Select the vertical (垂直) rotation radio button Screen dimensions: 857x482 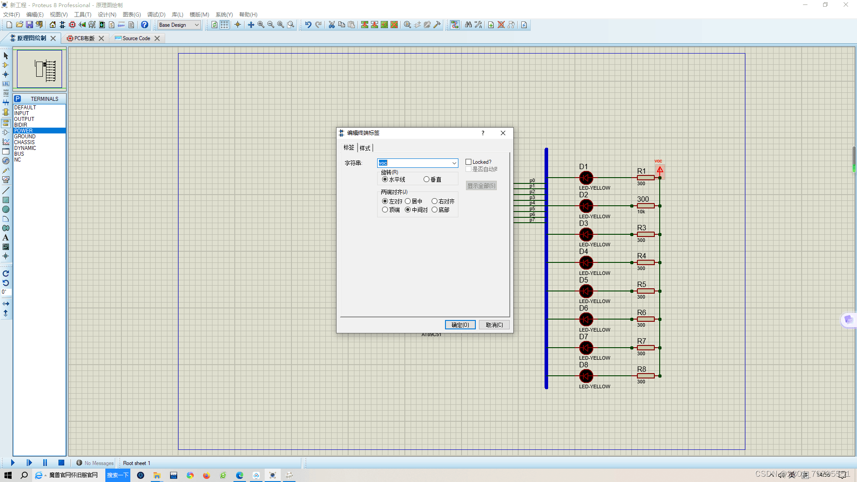point(426,179)
